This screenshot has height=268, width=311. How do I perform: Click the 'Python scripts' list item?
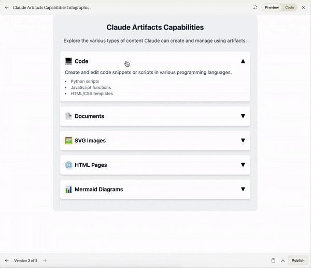coord(84,82)
